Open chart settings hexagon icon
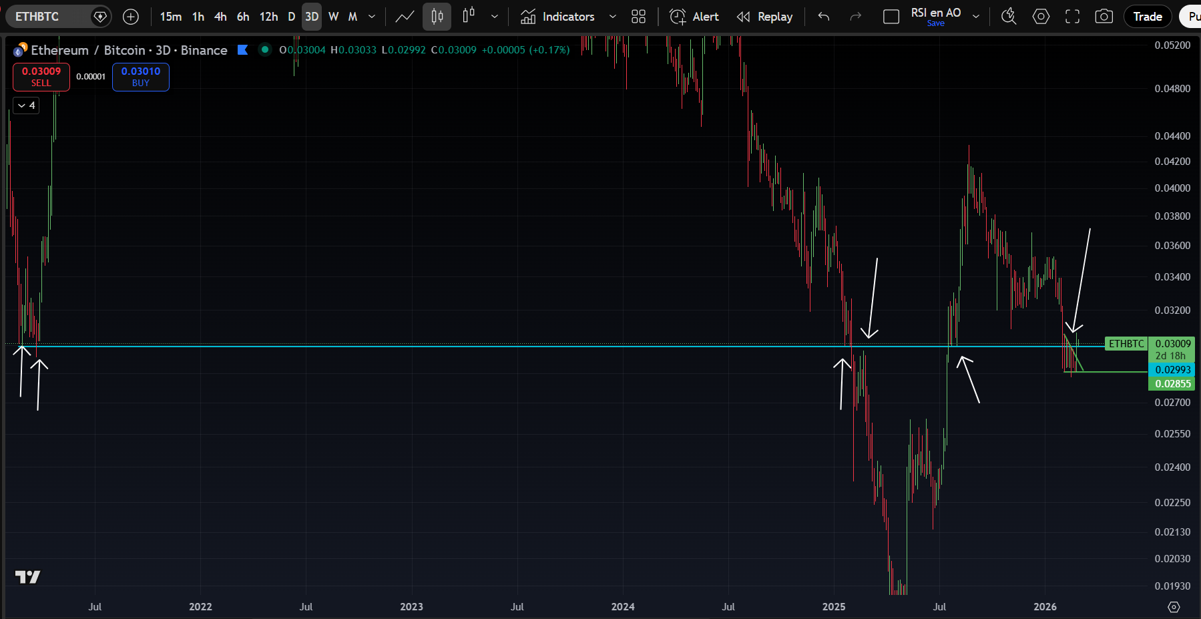Viewport: 1201px width, 619px height. coord(1041,17)
